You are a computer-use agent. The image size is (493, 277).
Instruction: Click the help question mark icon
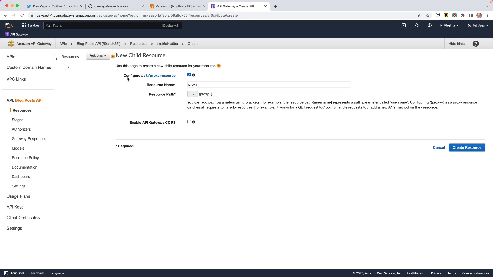[476, 43]
